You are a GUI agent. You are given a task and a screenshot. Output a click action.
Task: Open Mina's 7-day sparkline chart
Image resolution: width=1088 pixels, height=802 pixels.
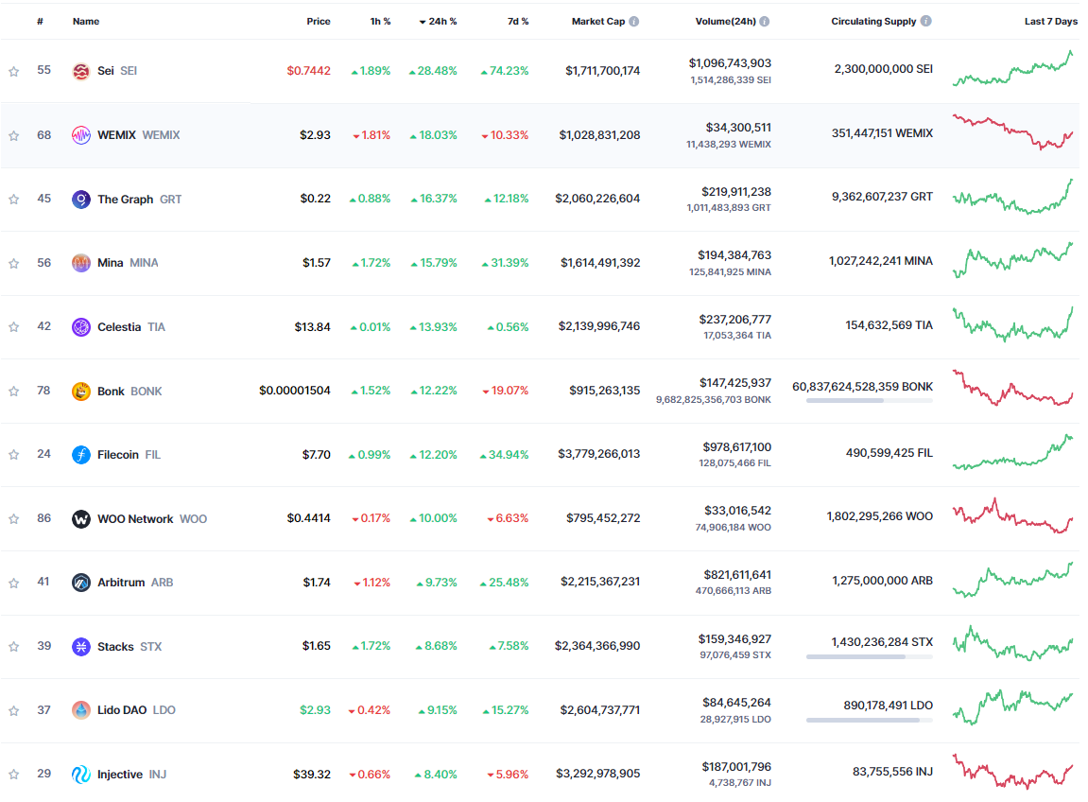pyautogui.click(x=1013, y=260)
